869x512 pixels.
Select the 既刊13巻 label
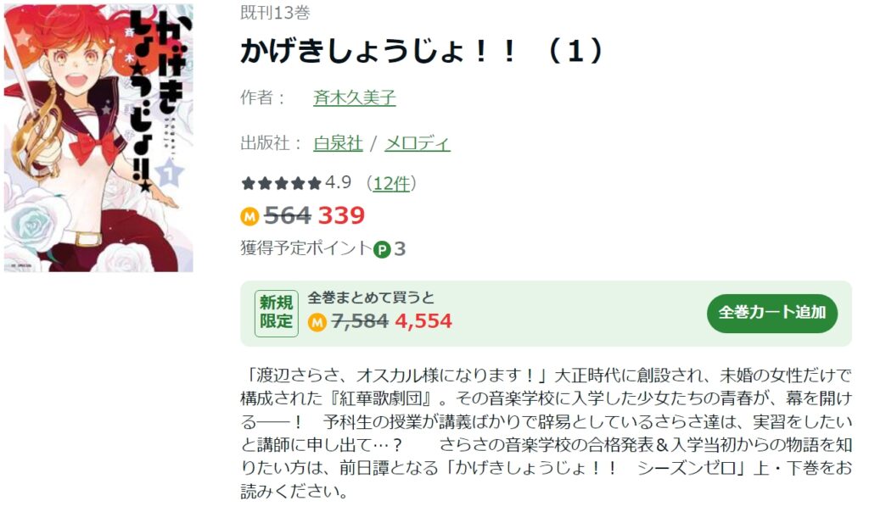pyautogui.click(x=275, y=12)
